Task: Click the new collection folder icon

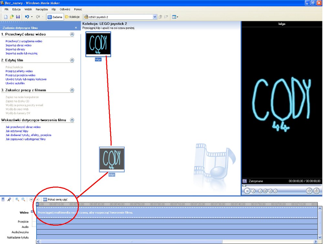Action: tap(166, 17)
